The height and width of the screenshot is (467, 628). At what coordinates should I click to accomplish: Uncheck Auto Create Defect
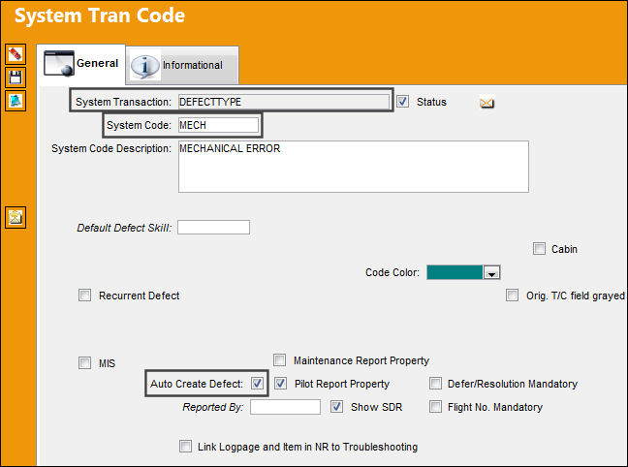pyautogui.click(x=257, y=384)
